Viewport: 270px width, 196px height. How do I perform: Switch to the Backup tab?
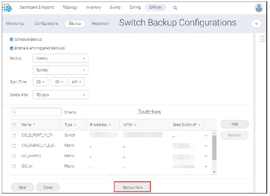click(75, 23)
